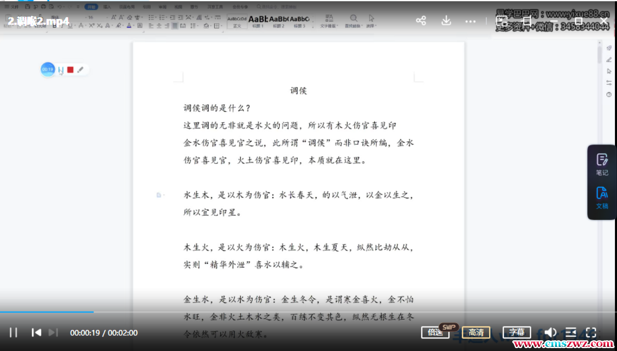Enter fullscreen mode
This screenshot has height=351, width=617.
591,332
